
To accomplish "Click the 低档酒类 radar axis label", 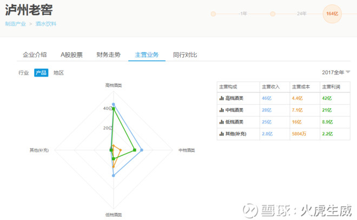I will 114,215.
